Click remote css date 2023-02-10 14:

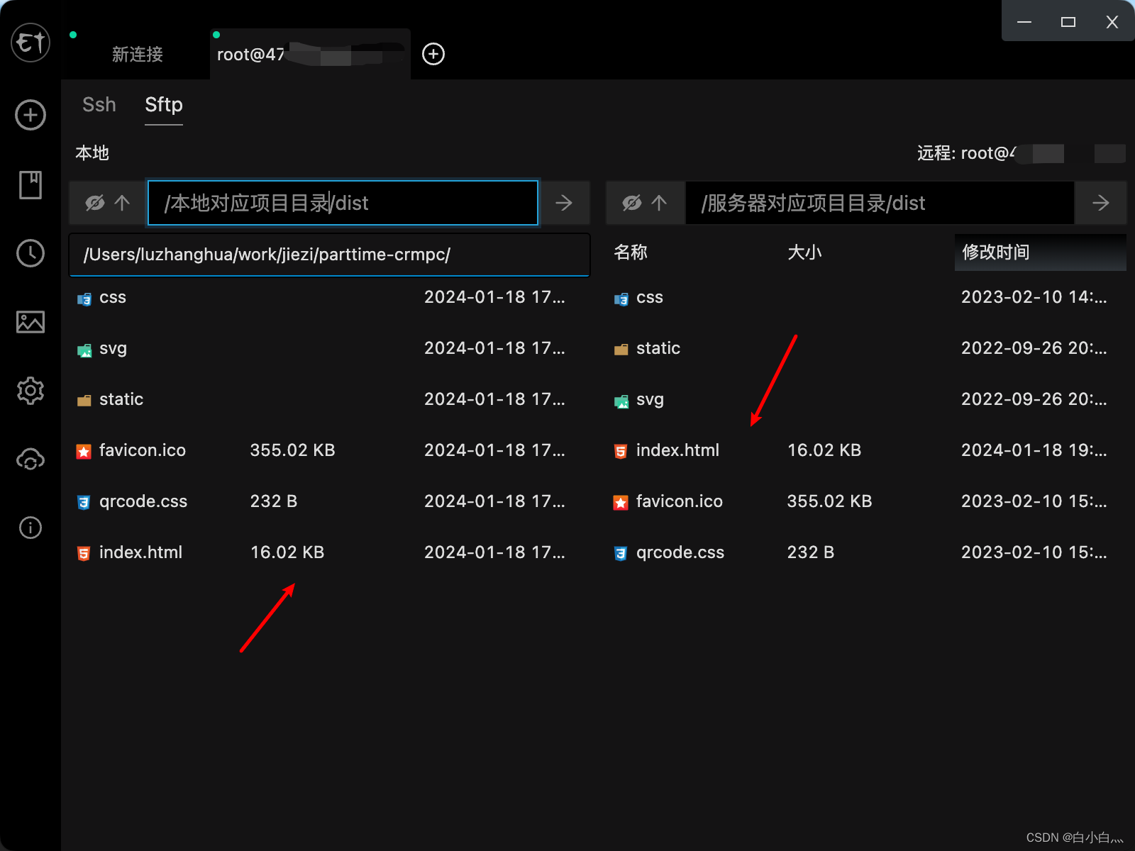click(x=1034, y=297)
